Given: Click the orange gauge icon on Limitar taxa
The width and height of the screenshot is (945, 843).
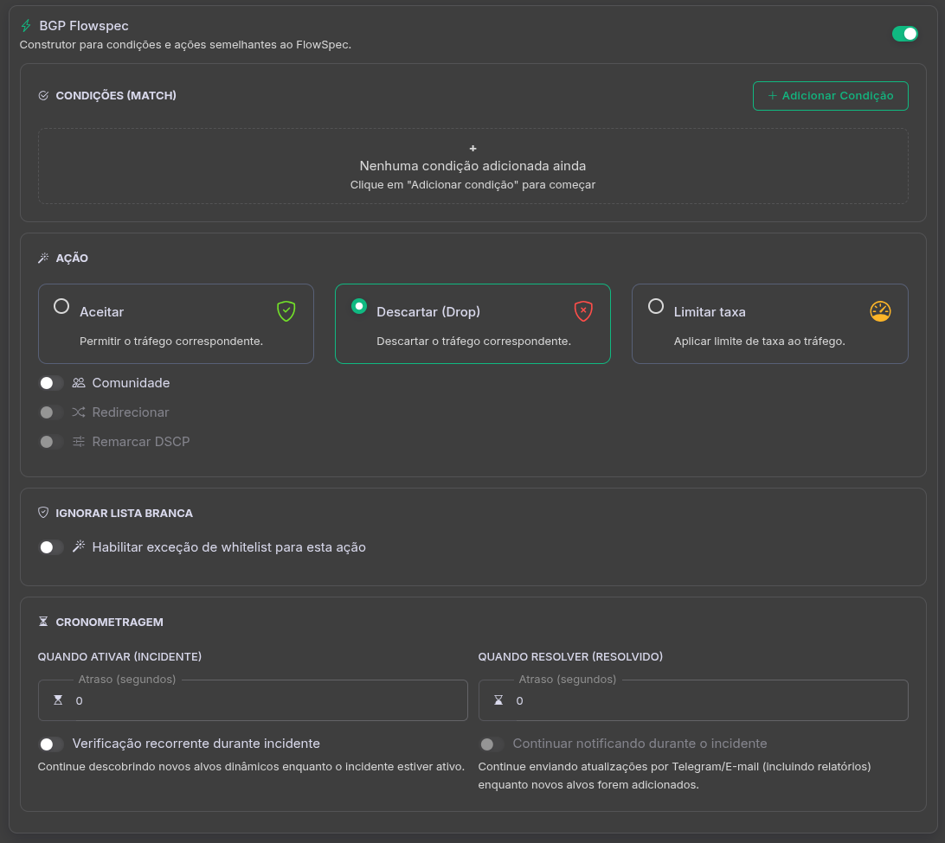Looking at the screenshot, I should point(880,311).
